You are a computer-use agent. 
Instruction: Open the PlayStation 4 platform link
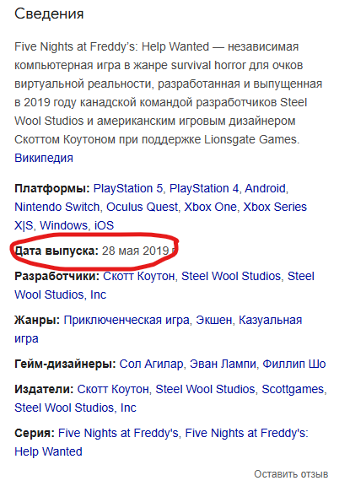[204, 188]
